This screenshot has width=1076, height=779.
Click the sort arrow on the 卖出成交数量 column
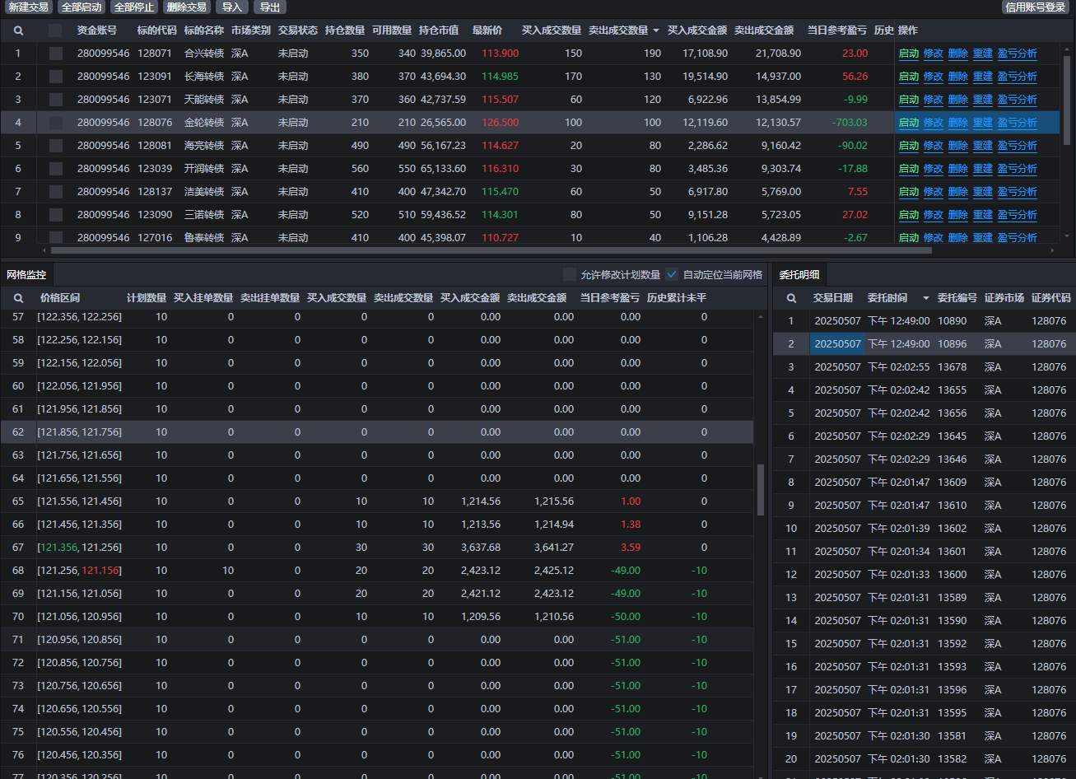[656, 30]
